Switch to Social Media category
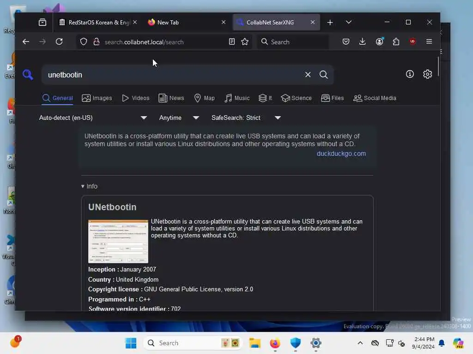Image resolution: width=473 pixels, height=354 pixels. click(375, 98)
